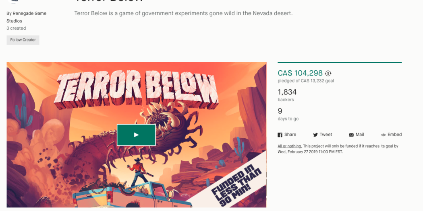Open the 'All or nothing.' explanation link
Viewport: 423px width, 211px height.
pos(290,146)
